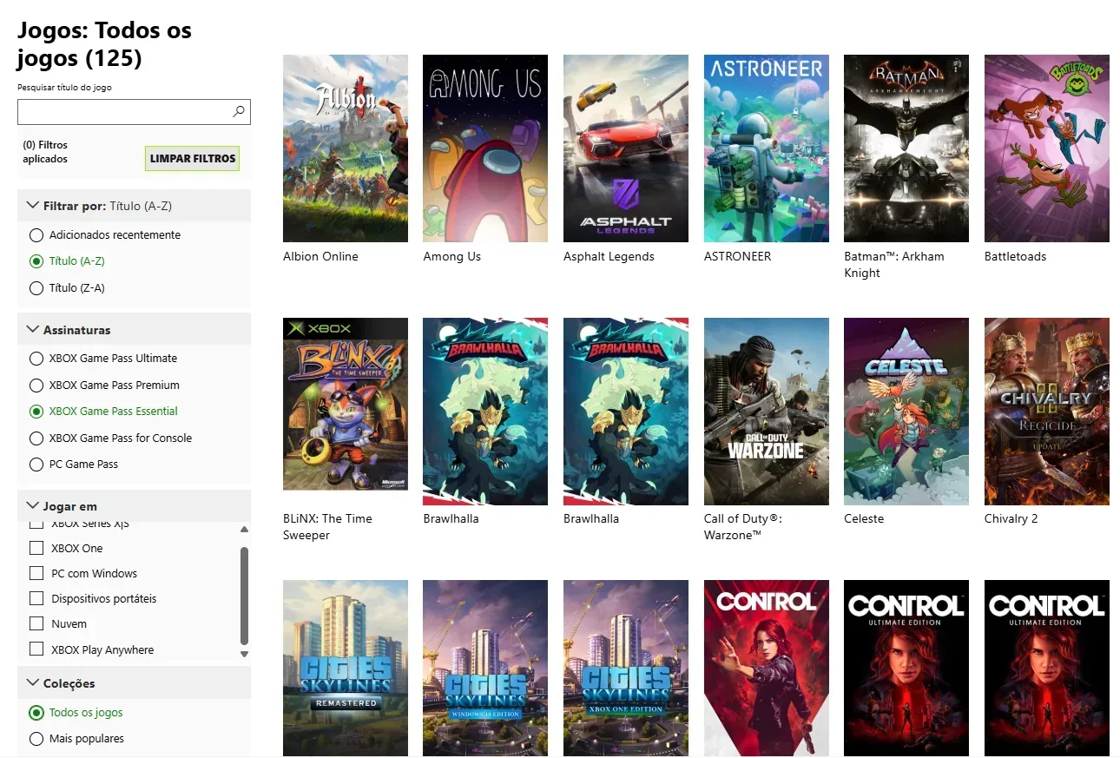Screen dimensions: 1120x758
Task: Check Dispositivos portáteis checkbox
Action: point(36,598)
